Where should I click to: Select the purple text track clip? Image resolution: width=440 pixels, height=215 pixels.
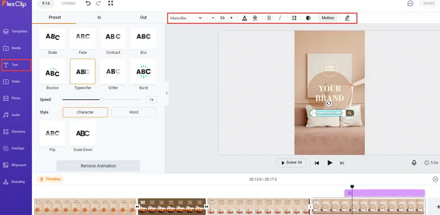(384, 193)
